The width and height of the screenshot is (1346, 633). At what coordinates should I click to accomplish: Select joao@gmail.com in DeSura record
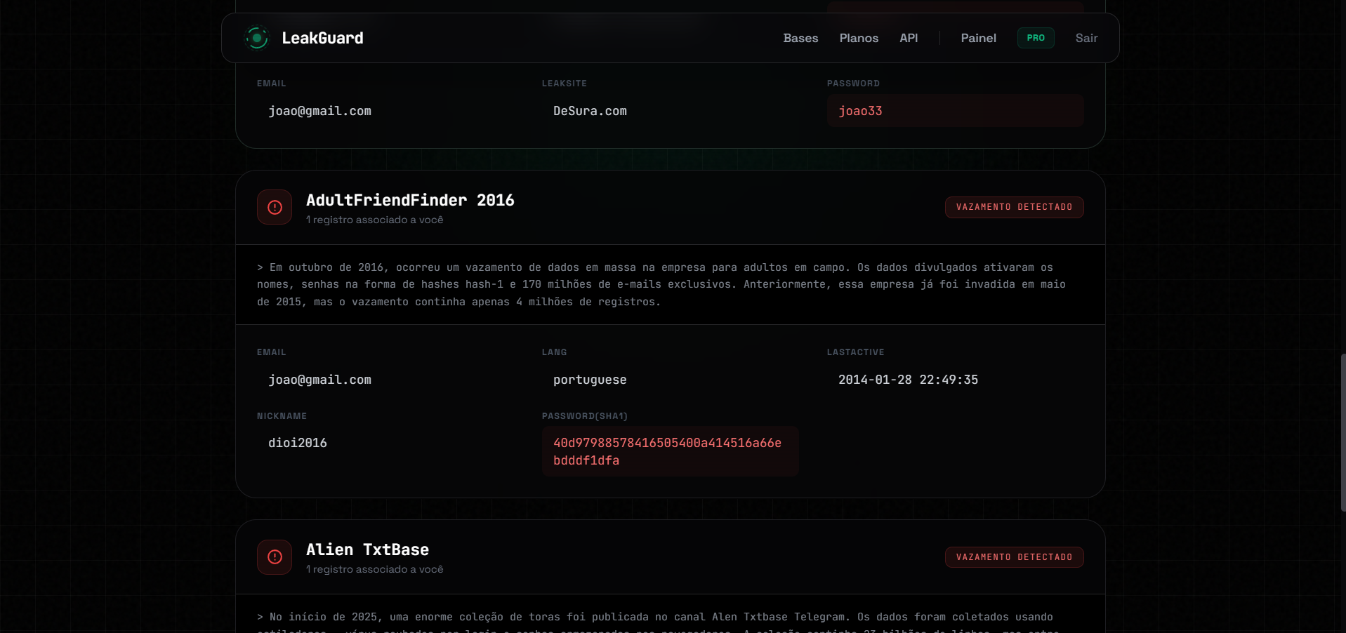tap(319, 111)
